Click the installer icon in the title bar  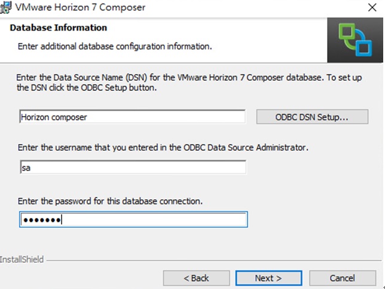(x=7, y=8)
